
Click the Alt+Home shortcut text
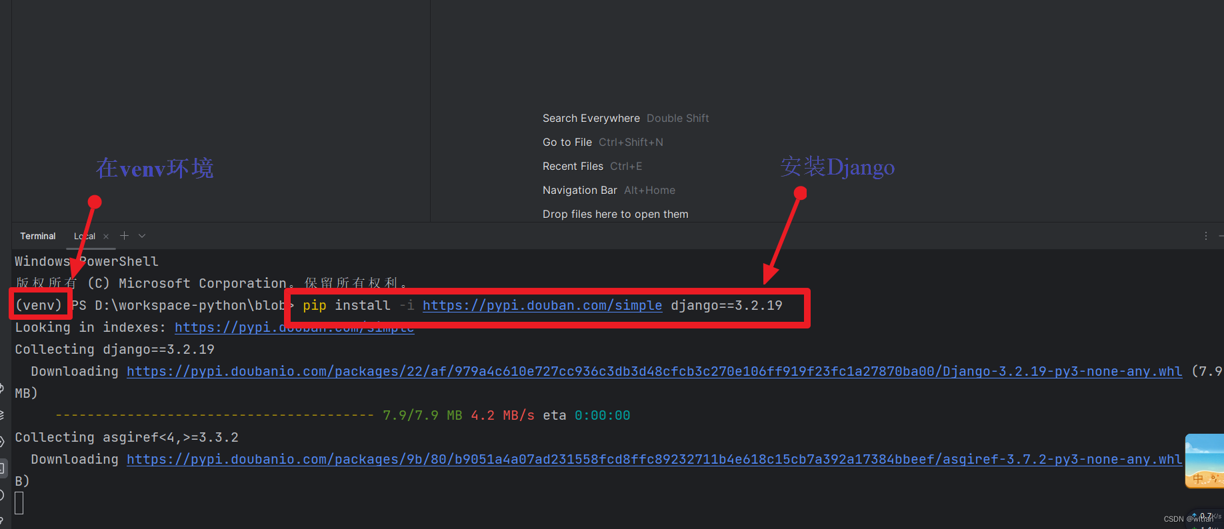click(x=649, y=190)
